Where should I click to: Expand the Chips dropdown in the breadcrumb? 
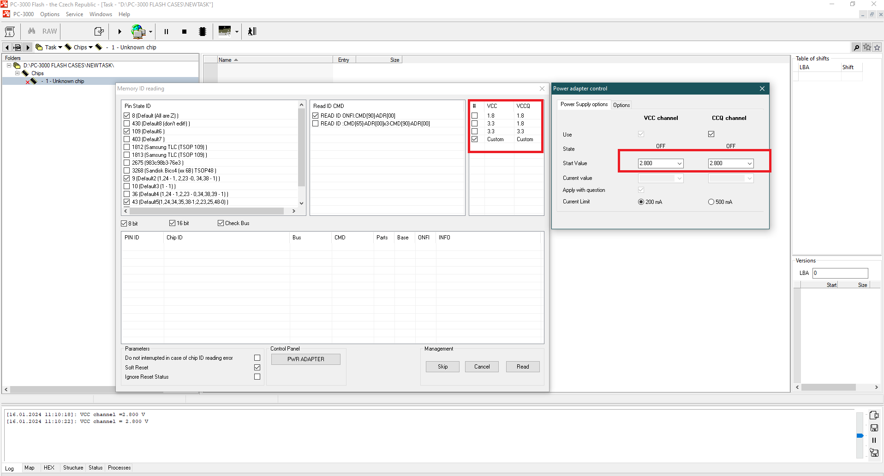[x=90, y=48]
